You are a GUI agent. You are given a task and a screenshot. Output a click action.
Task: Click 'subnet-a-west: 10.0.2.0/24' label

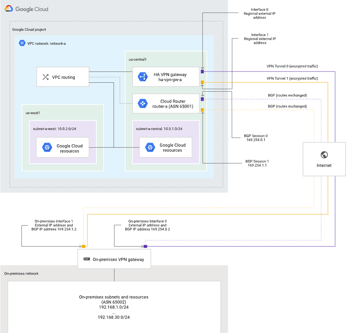(x=55, y=129)
